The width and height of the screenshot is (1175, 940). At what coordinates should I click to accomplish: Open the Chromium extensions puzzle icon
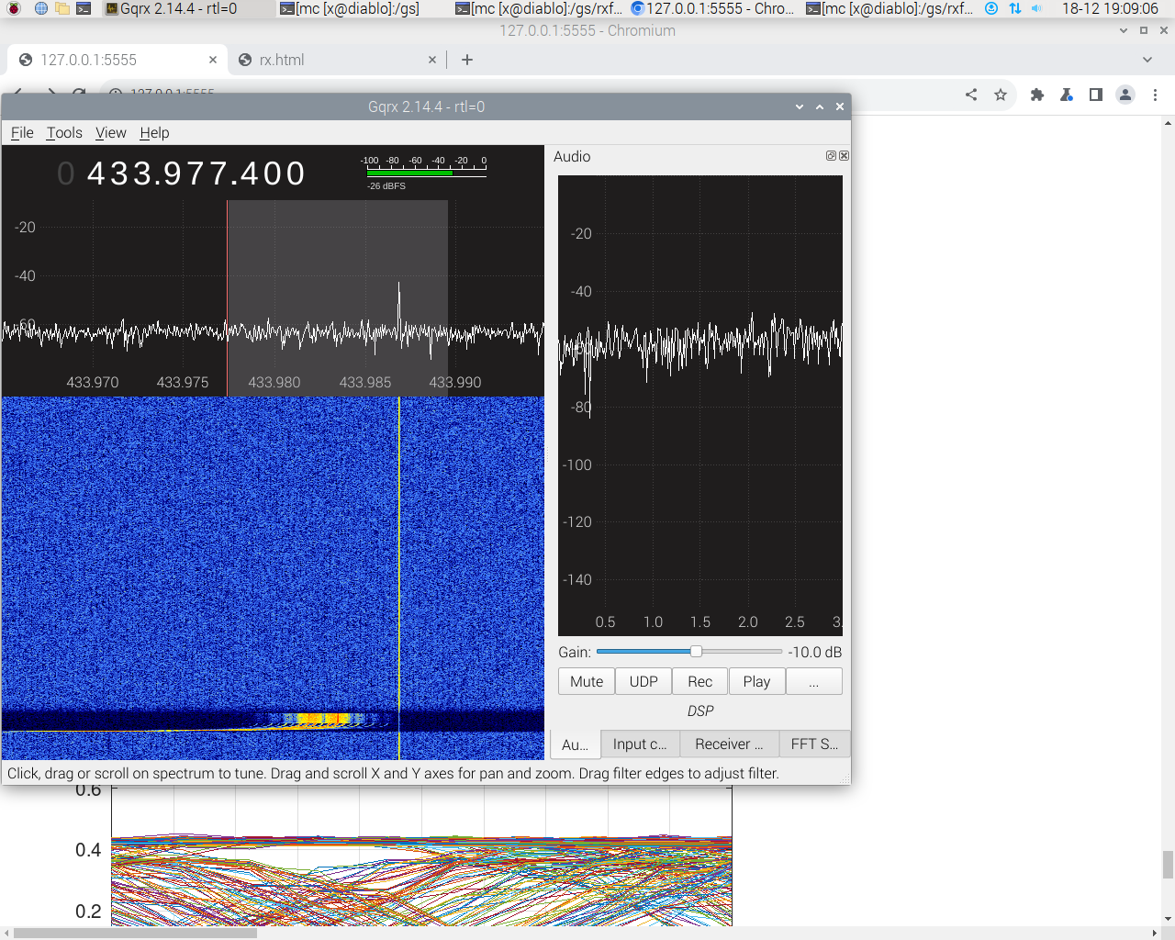(1037, 95)
